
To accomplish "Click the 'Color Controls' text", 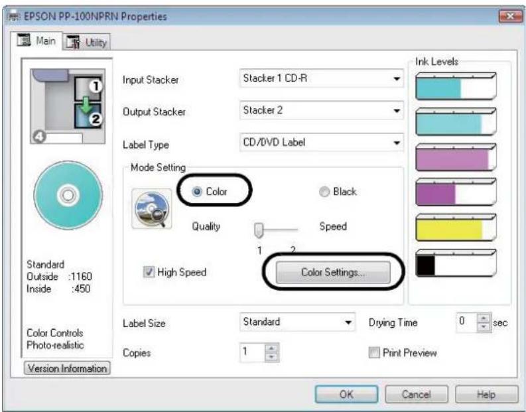I will click(x=54, y=333).
